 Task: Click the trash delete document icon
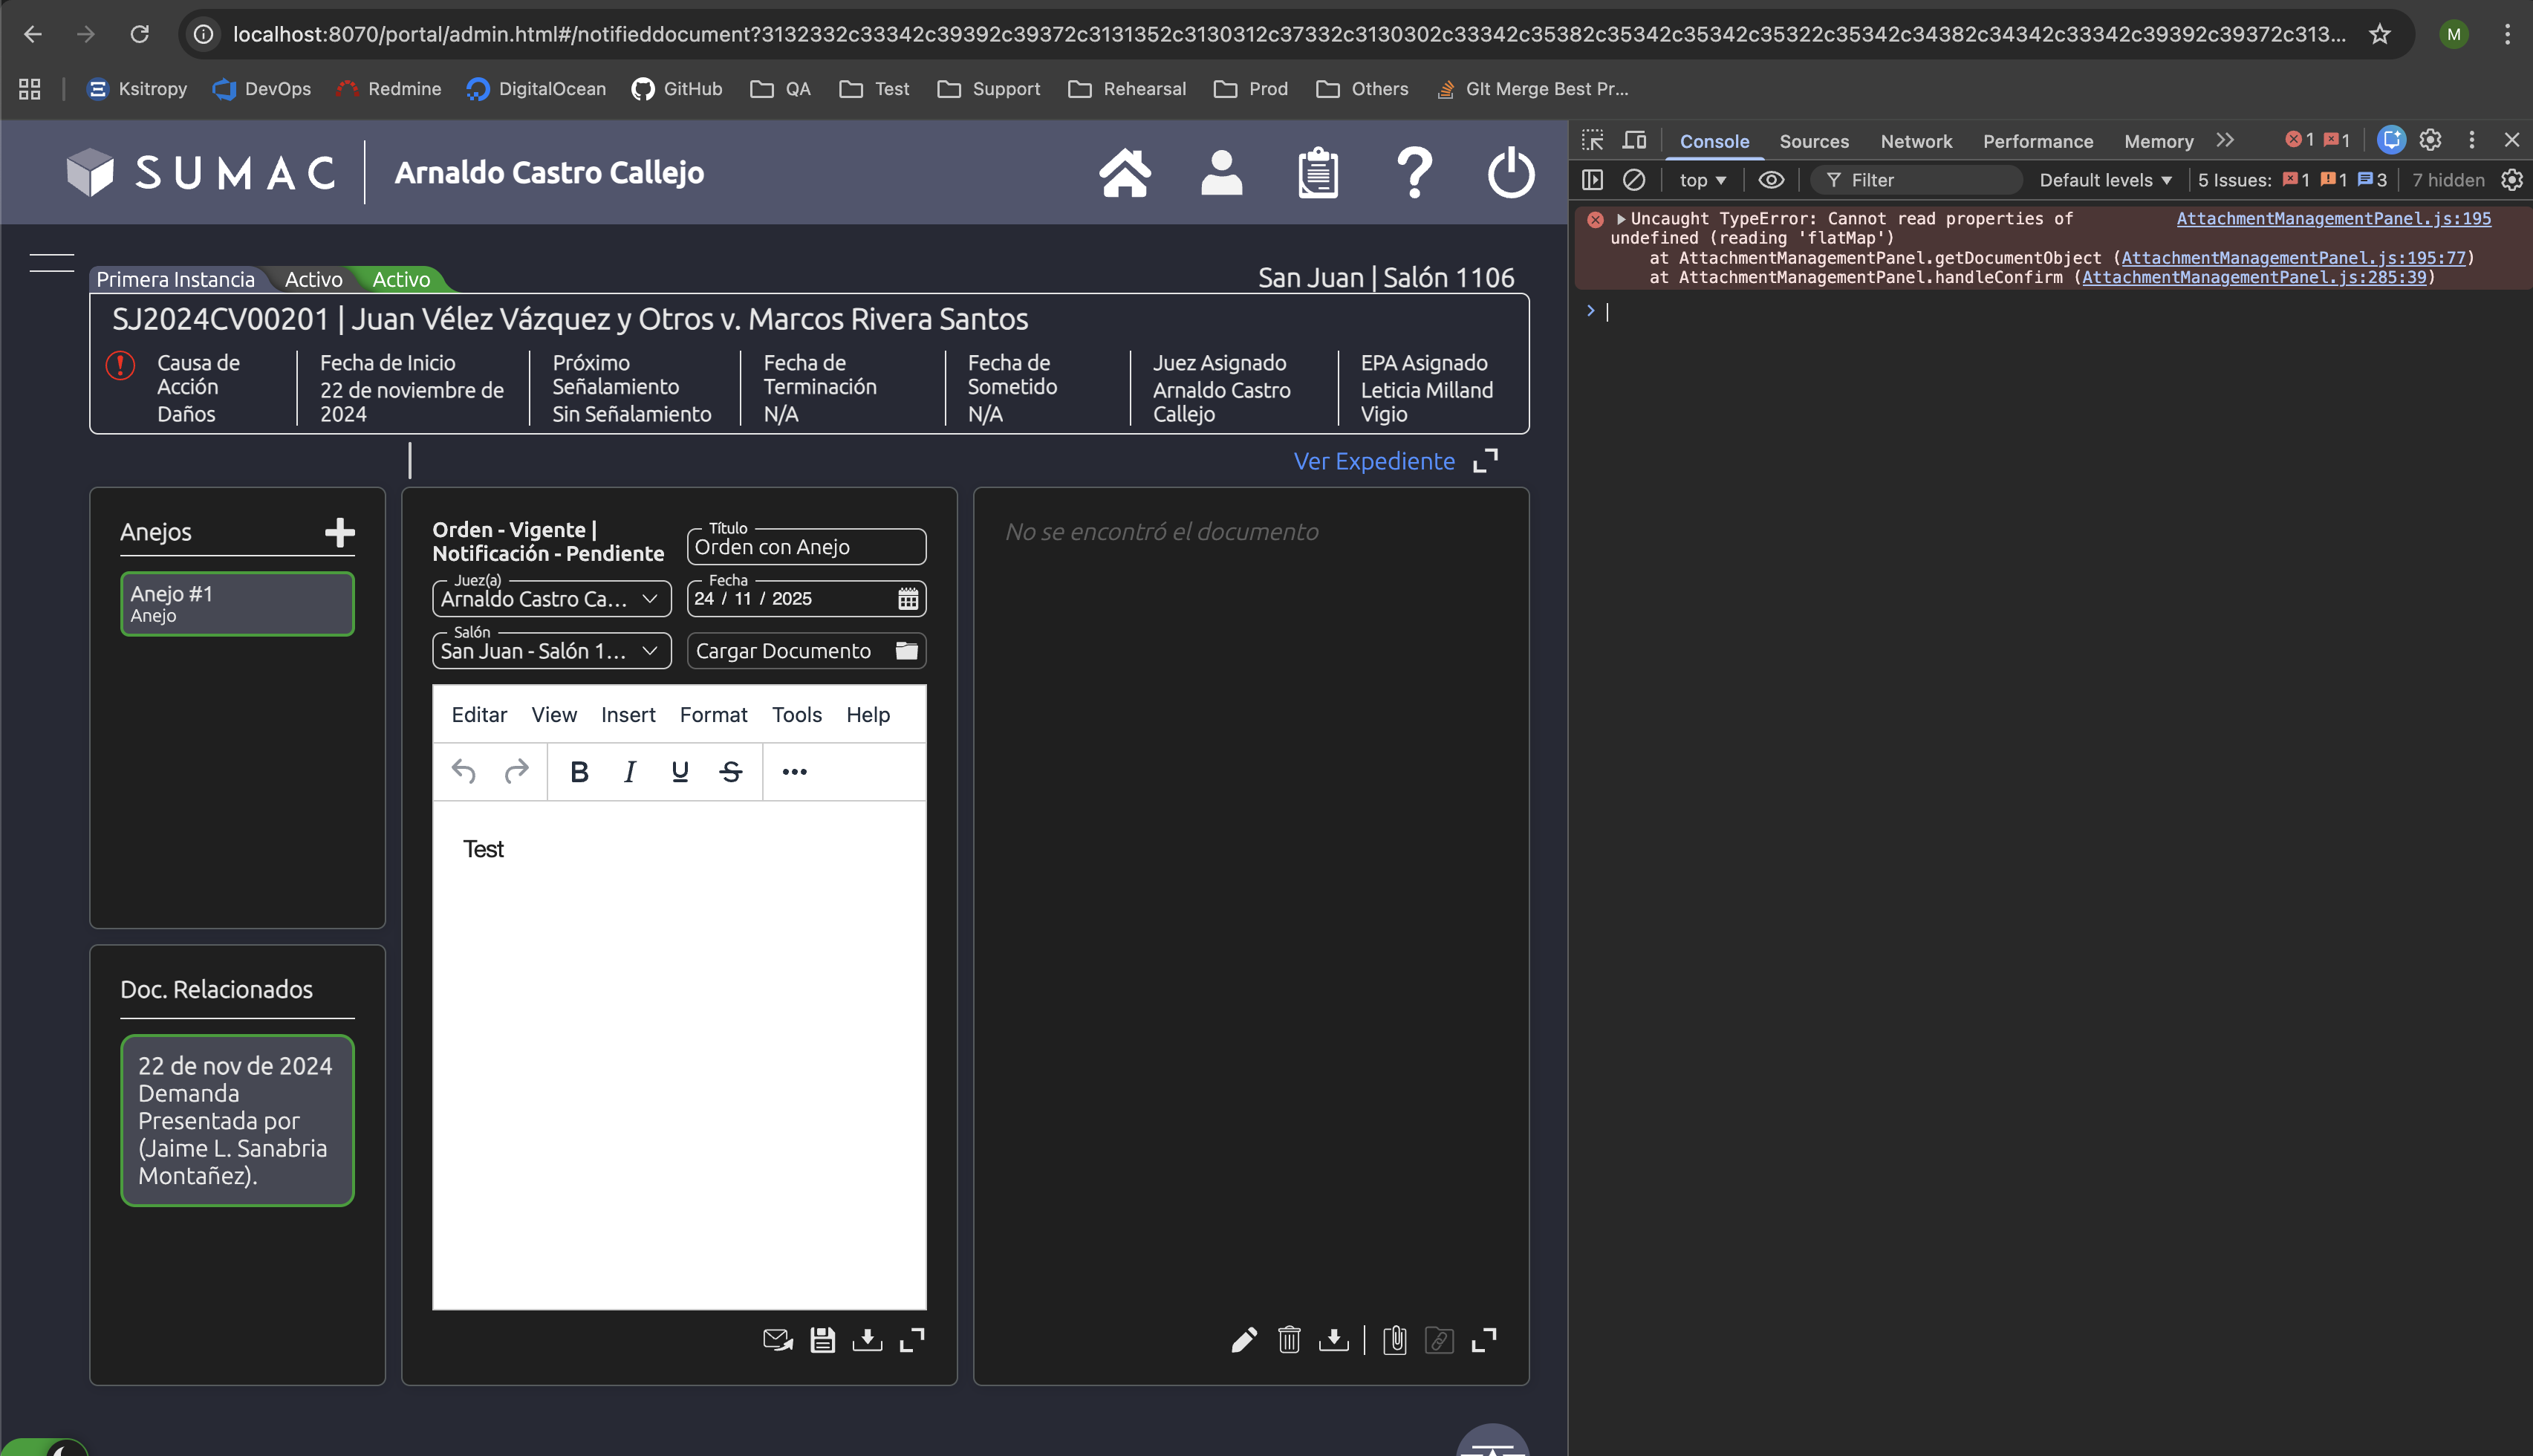coord(1289,1340)
